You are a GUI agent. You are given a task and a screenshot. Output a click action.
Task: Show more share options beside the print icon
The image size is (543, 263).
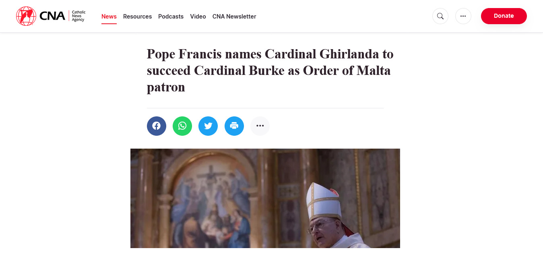pyautogui.click(x=260, y=126)
